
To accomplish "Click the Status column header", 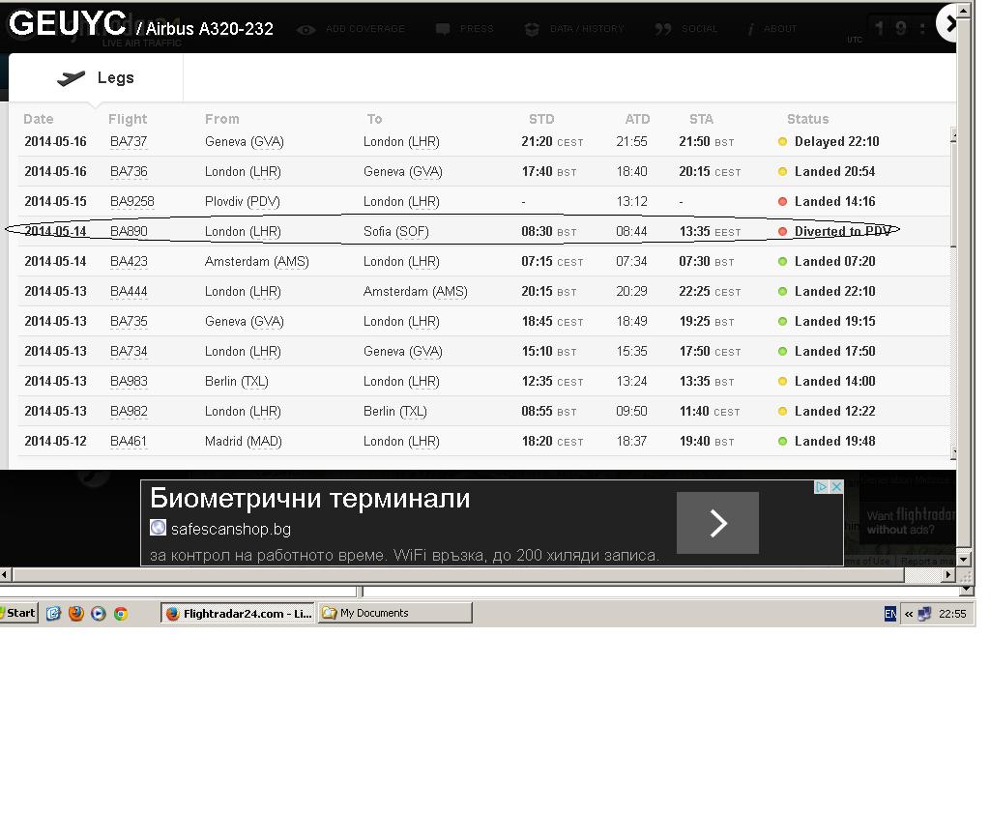I will (807, 119).
